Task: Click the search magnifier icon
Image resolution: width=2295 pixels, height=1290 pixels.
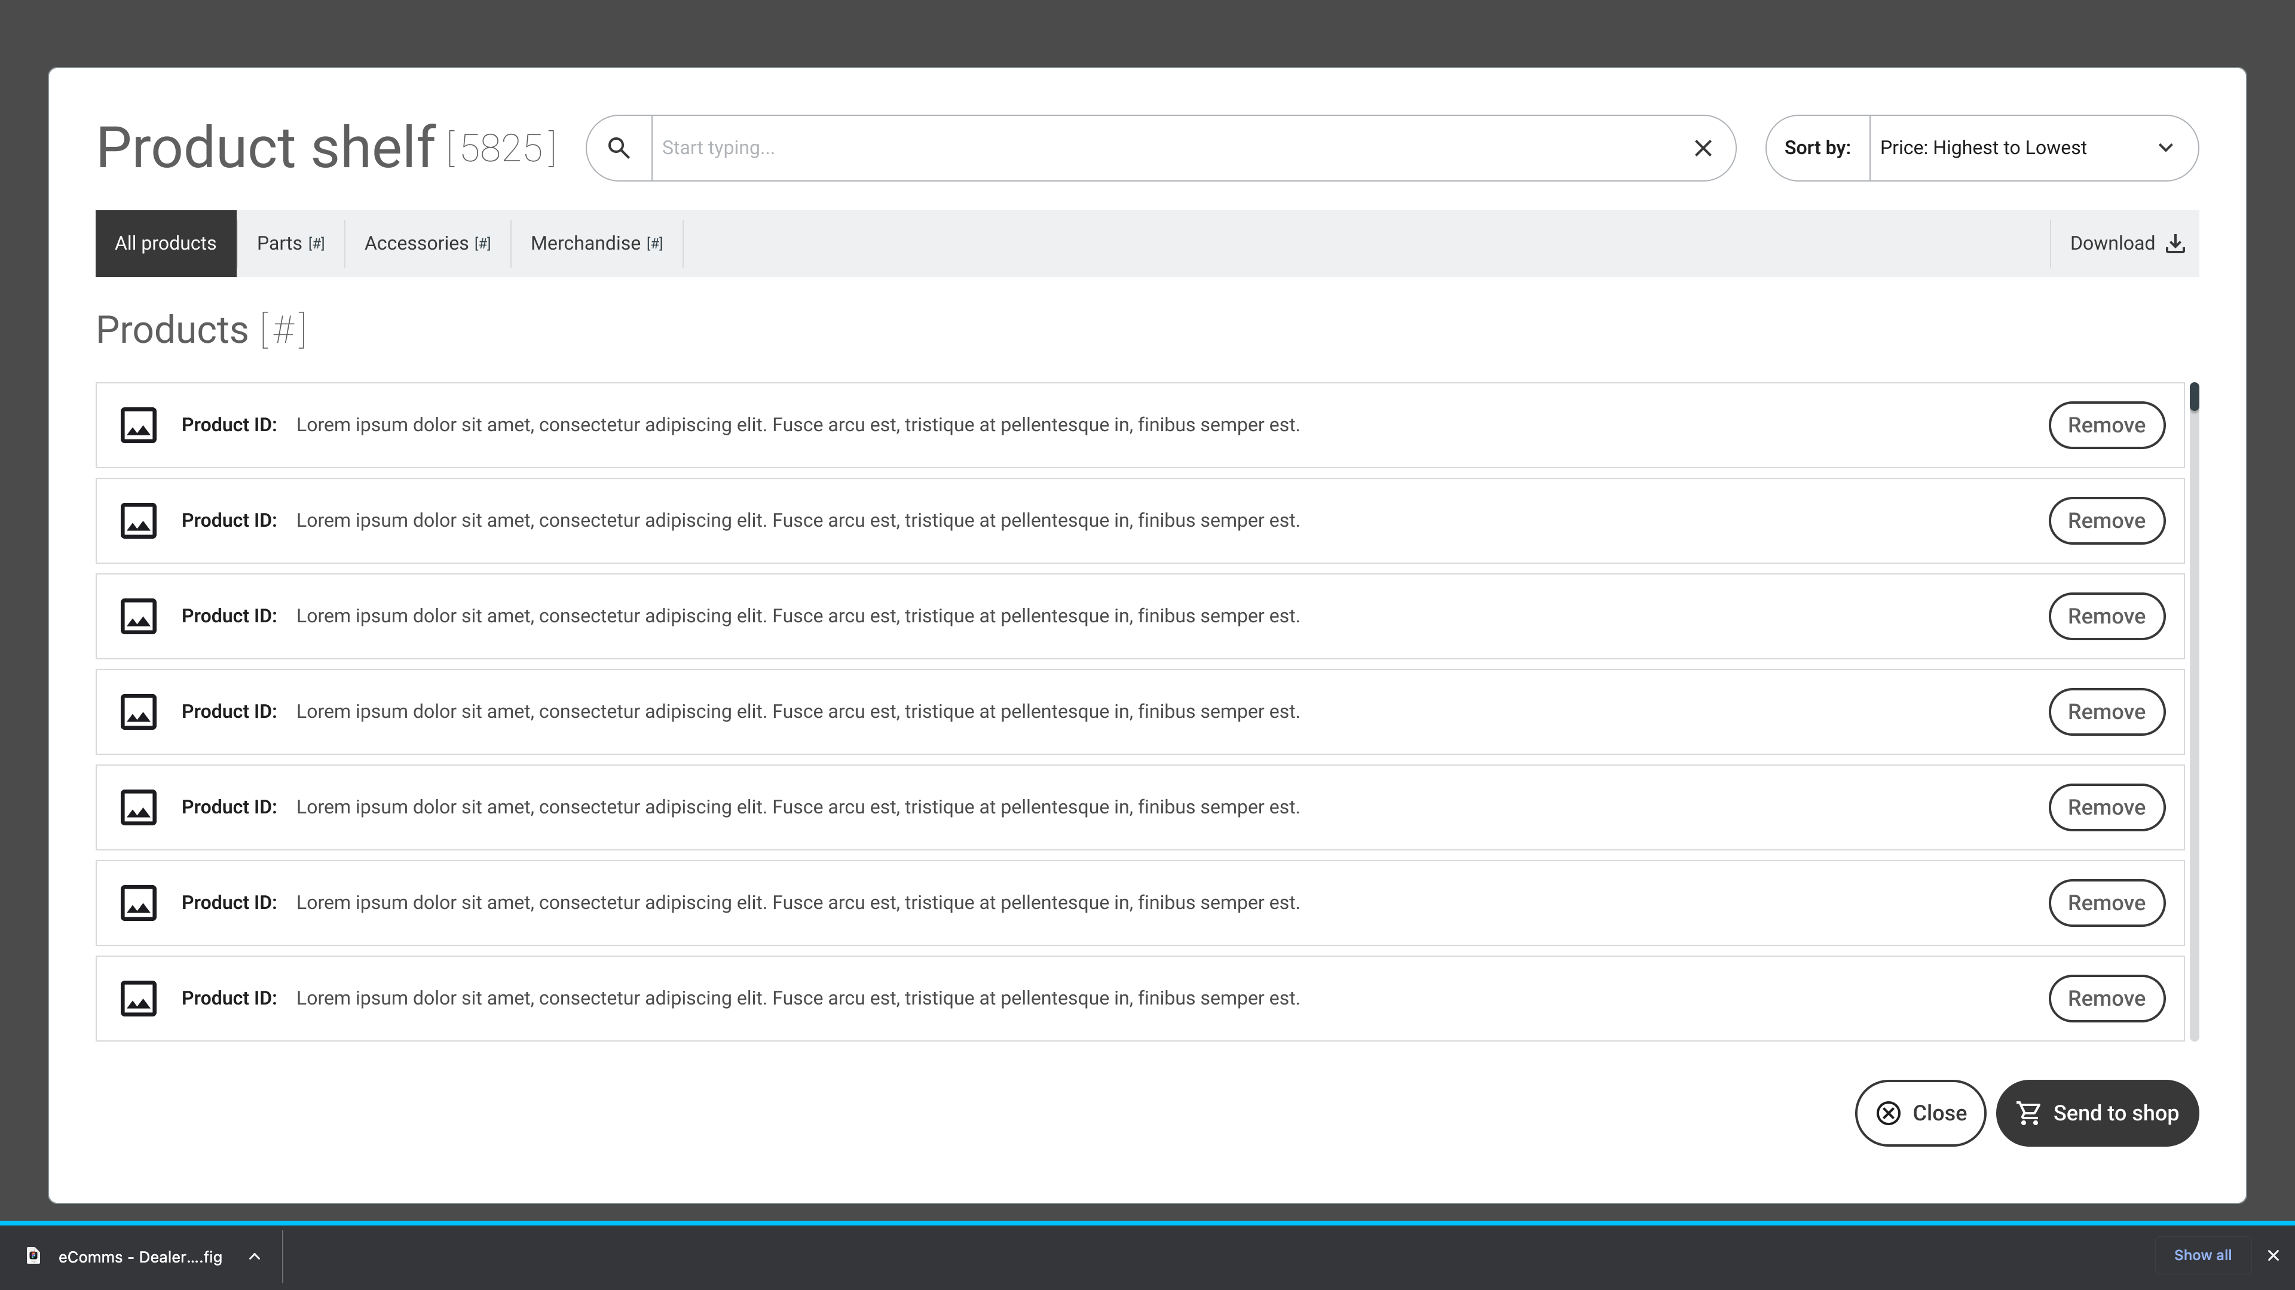Action: click(619, 148)
